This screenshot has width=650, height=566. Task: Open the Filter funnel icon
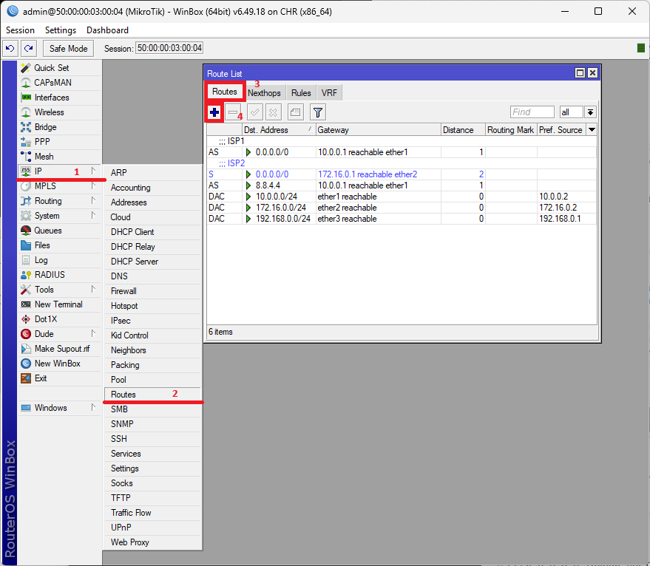pos(317,112)
